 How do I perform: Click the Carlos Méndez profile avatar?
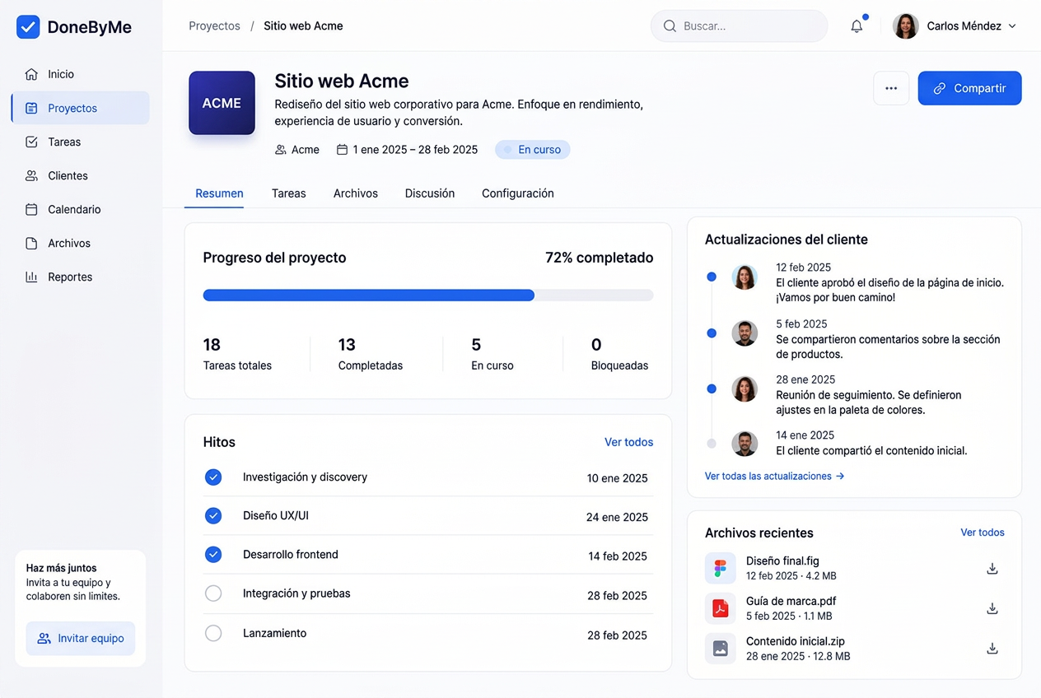coord(906,26)
